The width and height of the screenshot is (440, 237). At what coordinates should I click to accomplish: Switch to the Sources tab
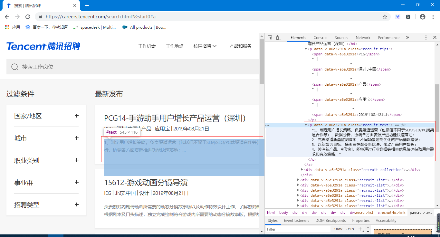pos(341,38)
